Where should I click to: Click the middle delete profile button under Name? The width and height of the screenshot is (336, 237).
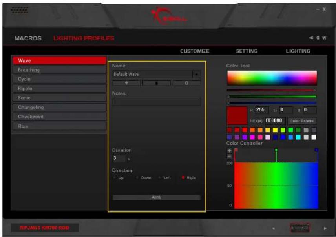(157, 83)
